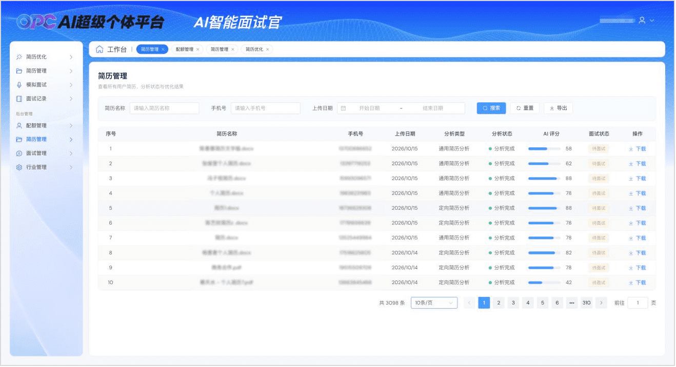The image size is (676, 367).
Task: Open user account dropdown arrow
Action: (652, 20)
